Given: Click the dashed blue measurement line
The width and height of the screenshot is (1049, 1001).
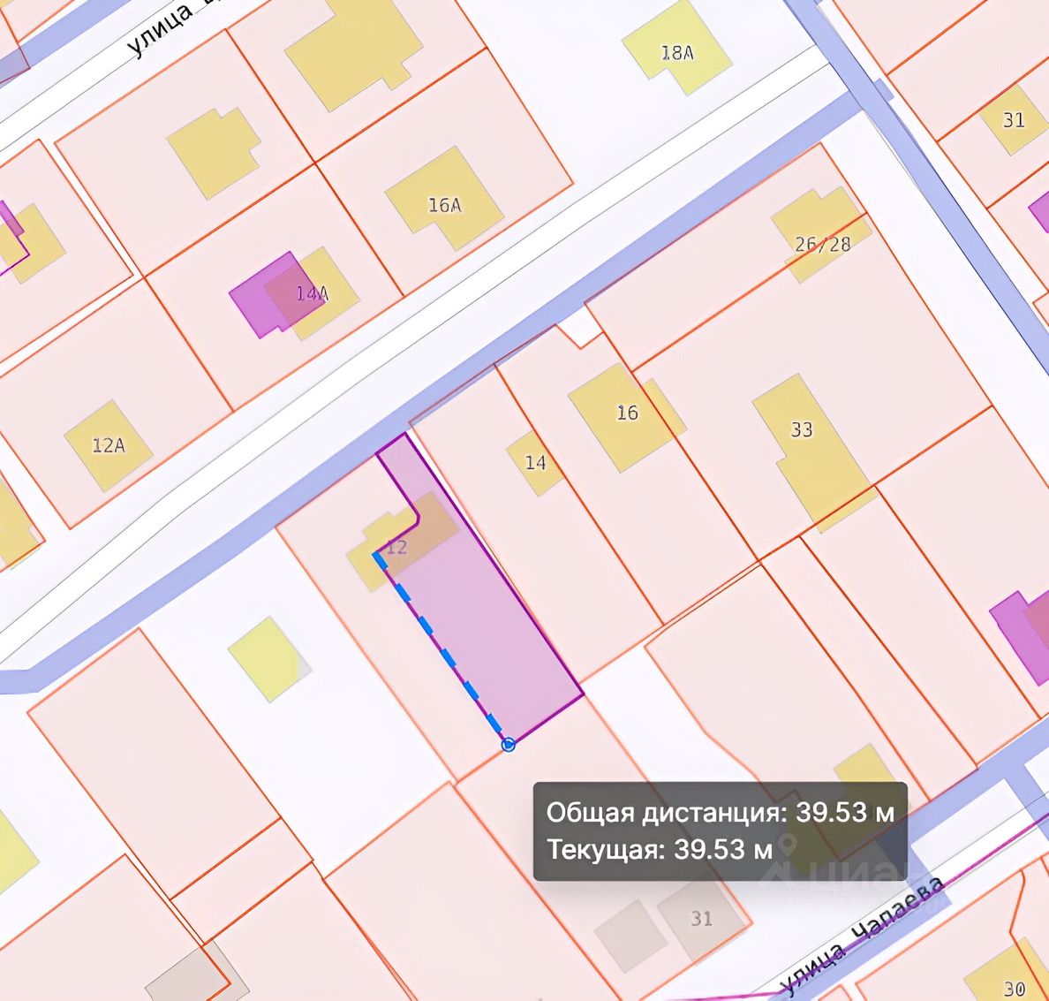Looking at the screenshot, I should (441, 648).
